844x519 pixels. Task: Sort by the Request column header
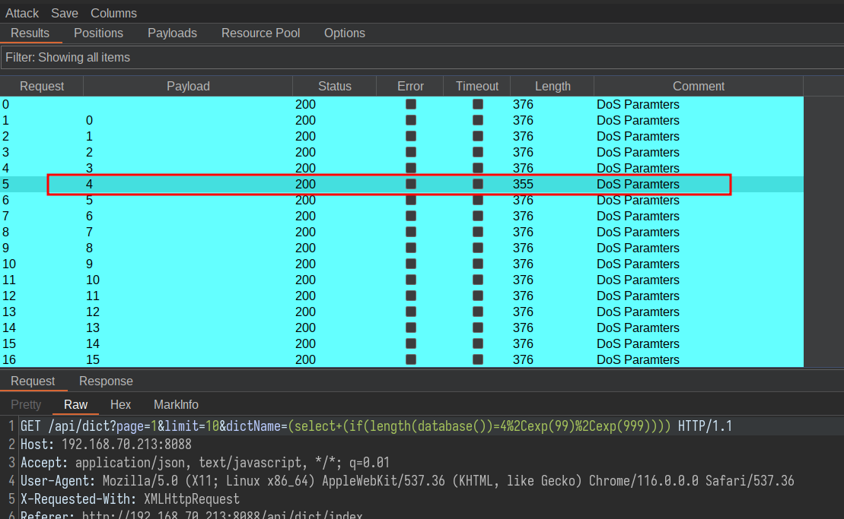pyautogui.click(x=42, y=87)
